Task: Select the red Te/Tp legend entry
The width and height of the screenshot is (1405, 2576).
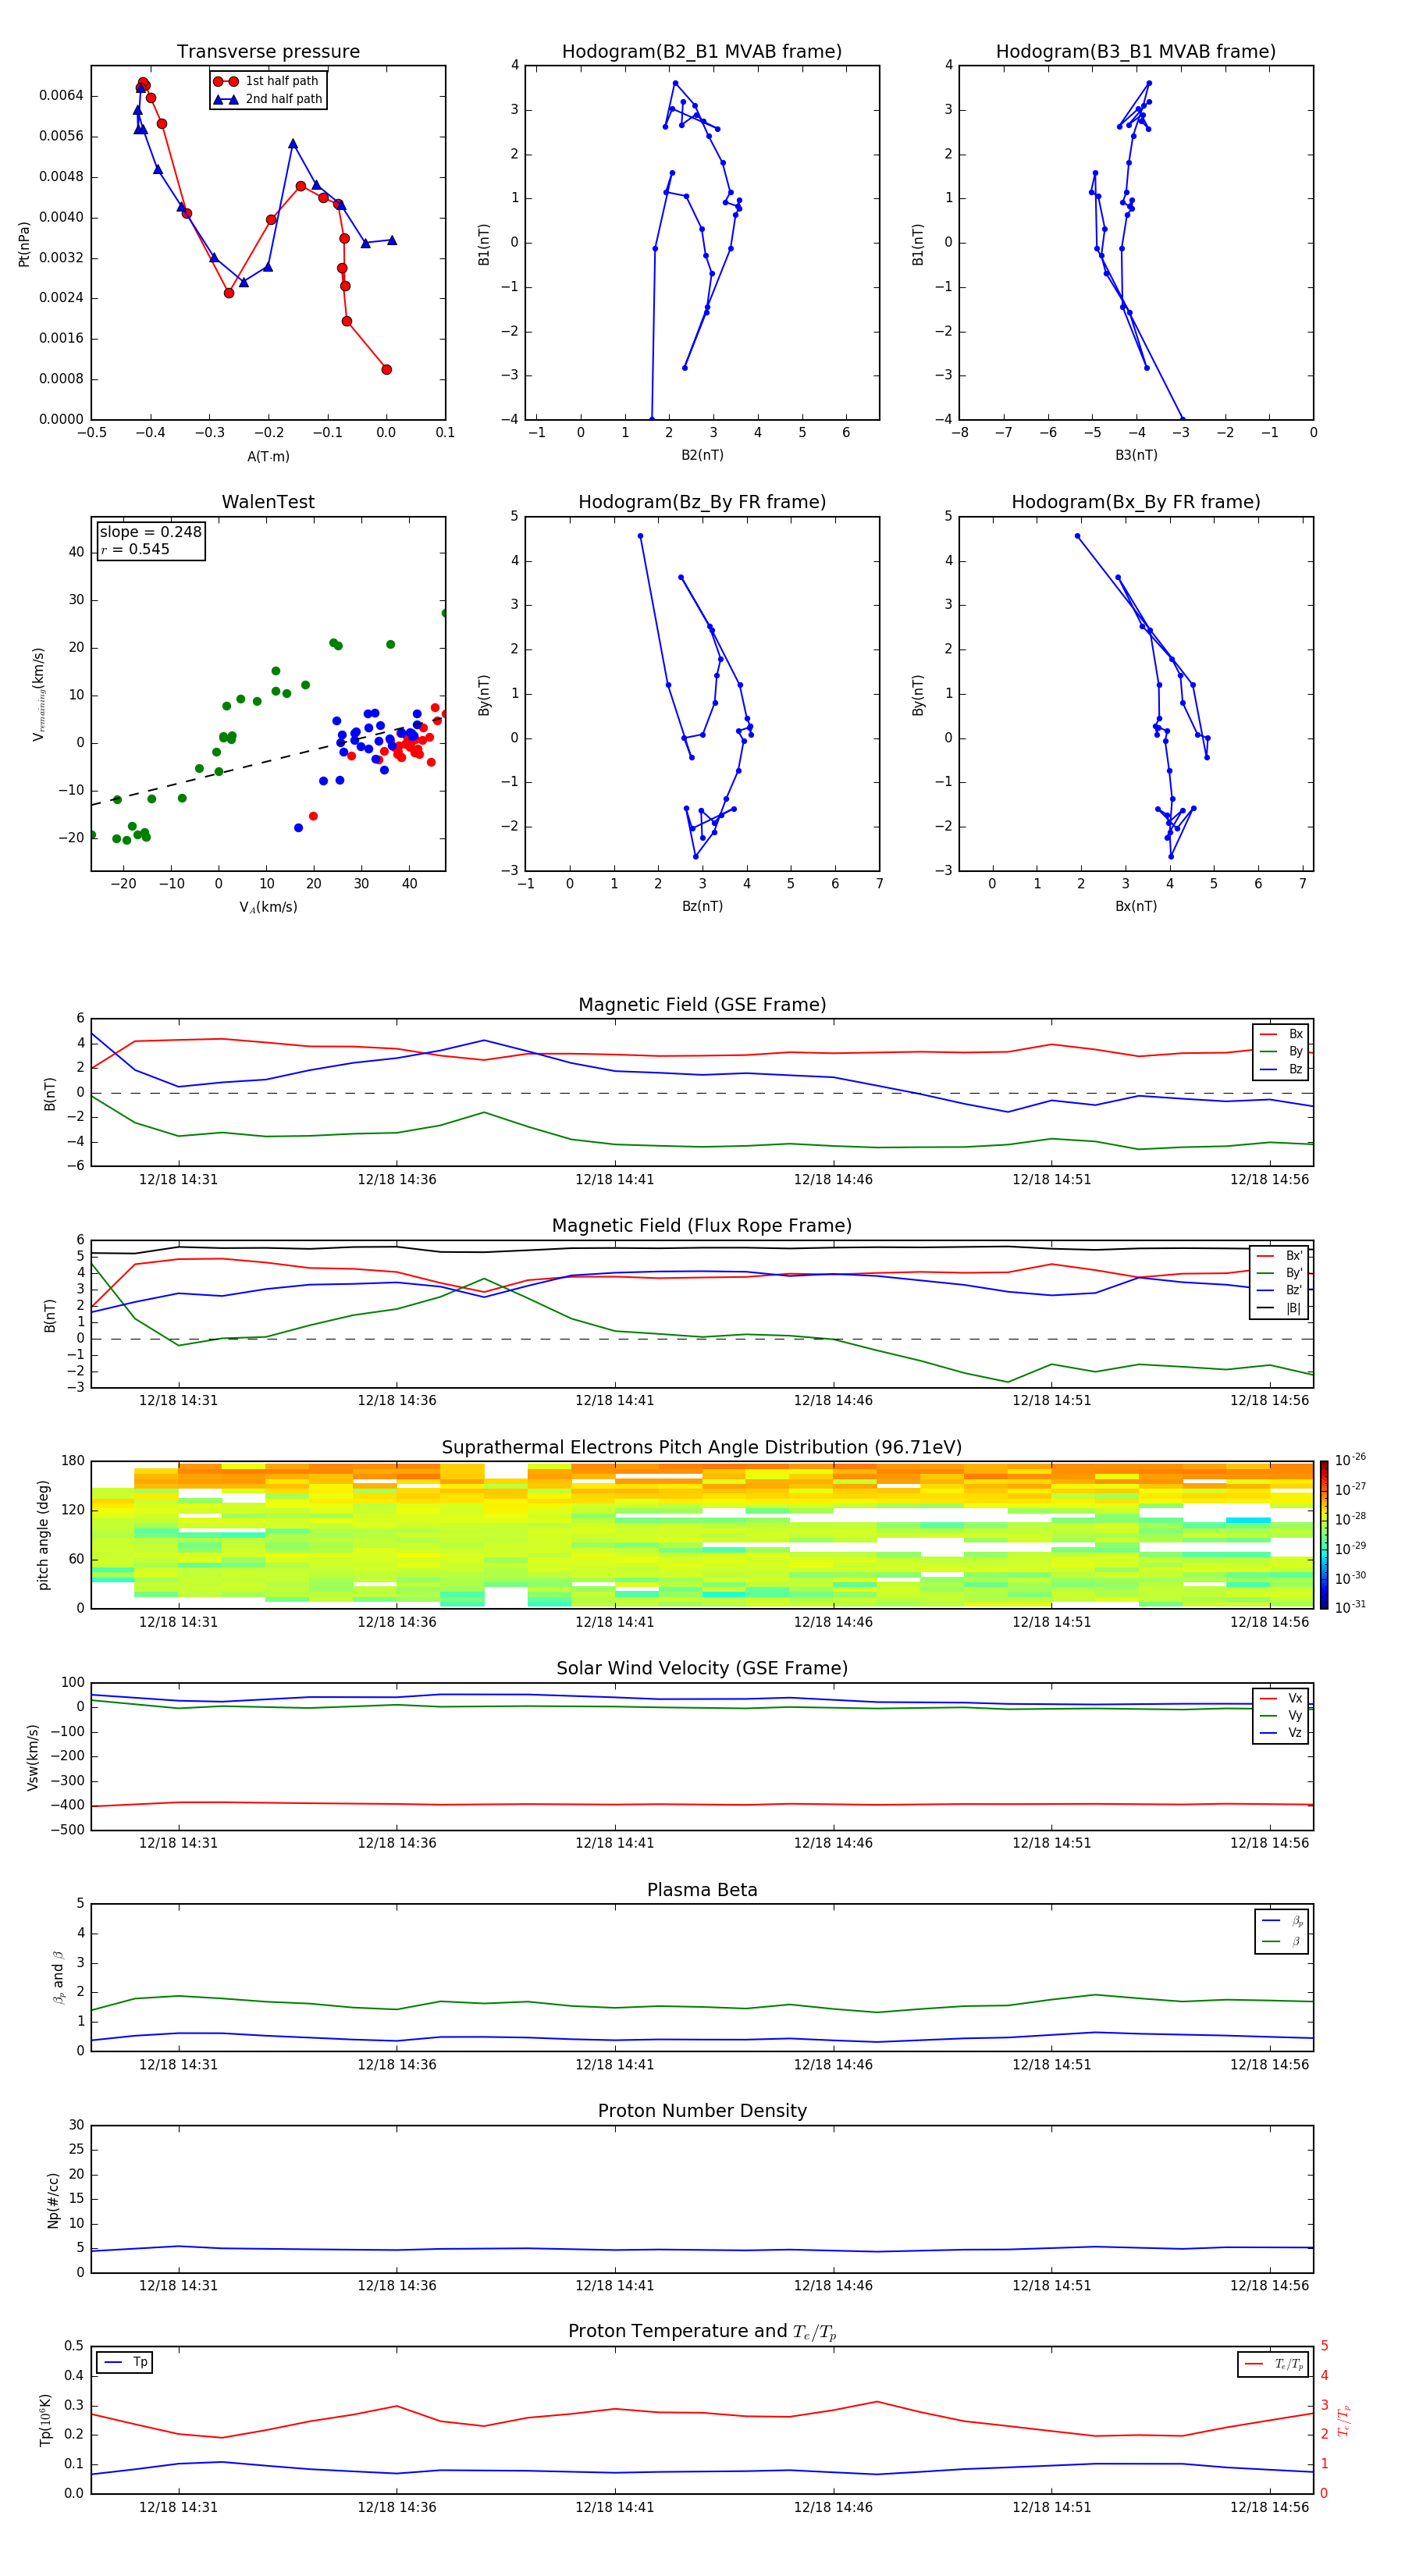Action: pyautogui.click(x=1274, y=2364)
